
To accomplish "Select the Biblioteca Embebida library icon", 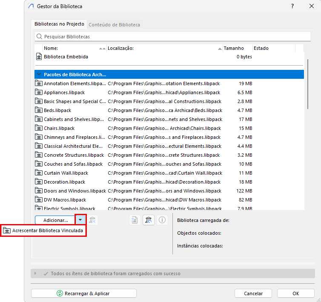I will tap(39, 57).
